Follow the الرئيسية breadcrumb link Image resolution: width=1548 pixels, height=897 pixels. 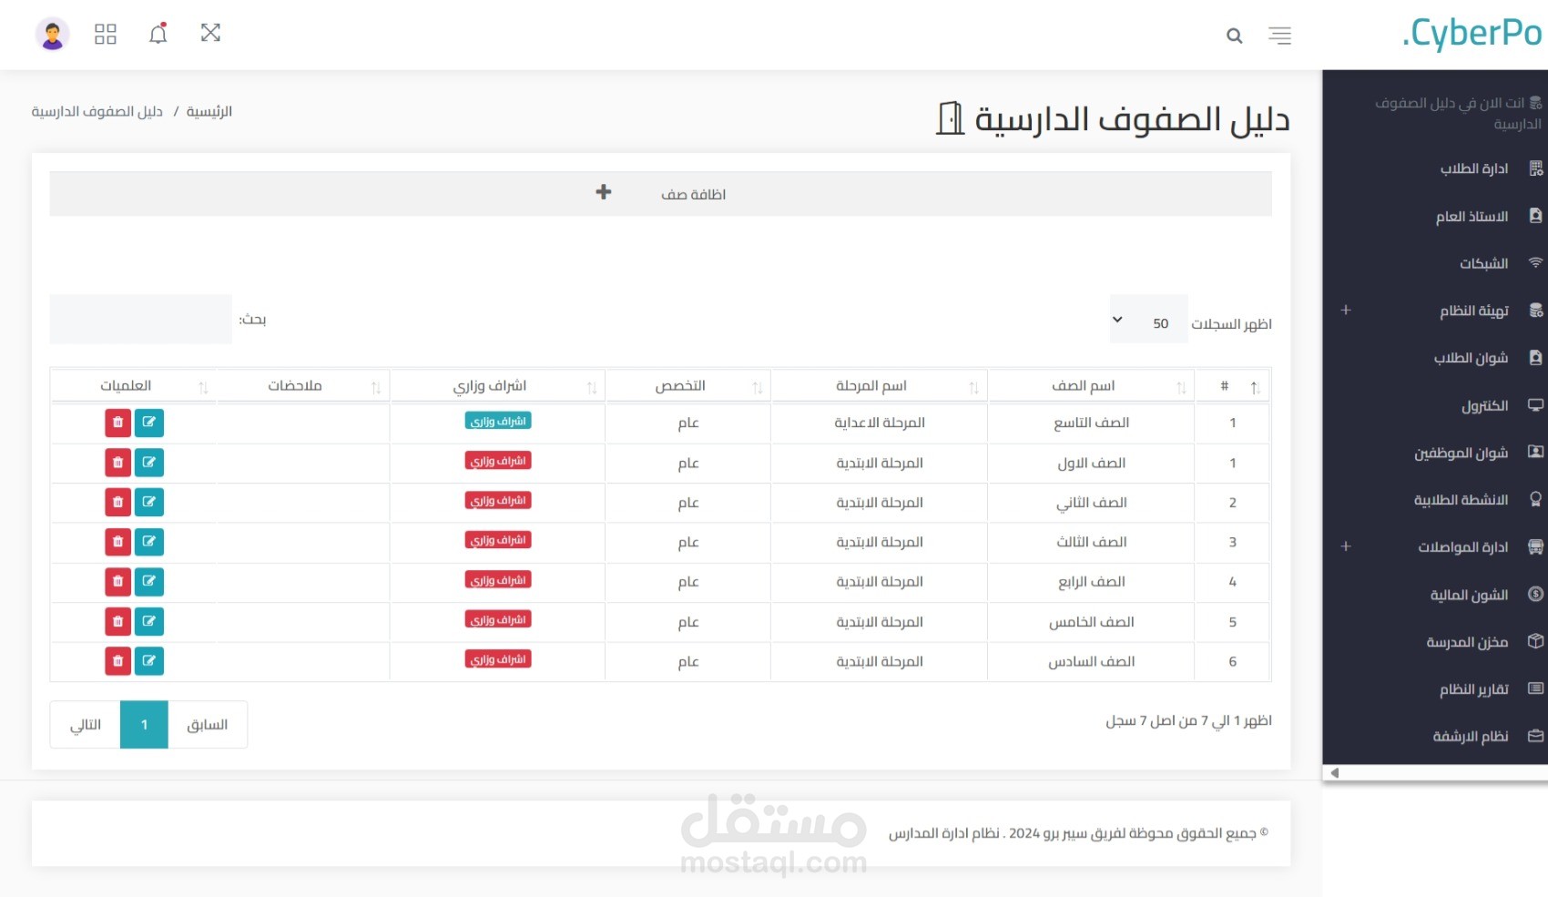pyautogui.click(x=209, y=111)
